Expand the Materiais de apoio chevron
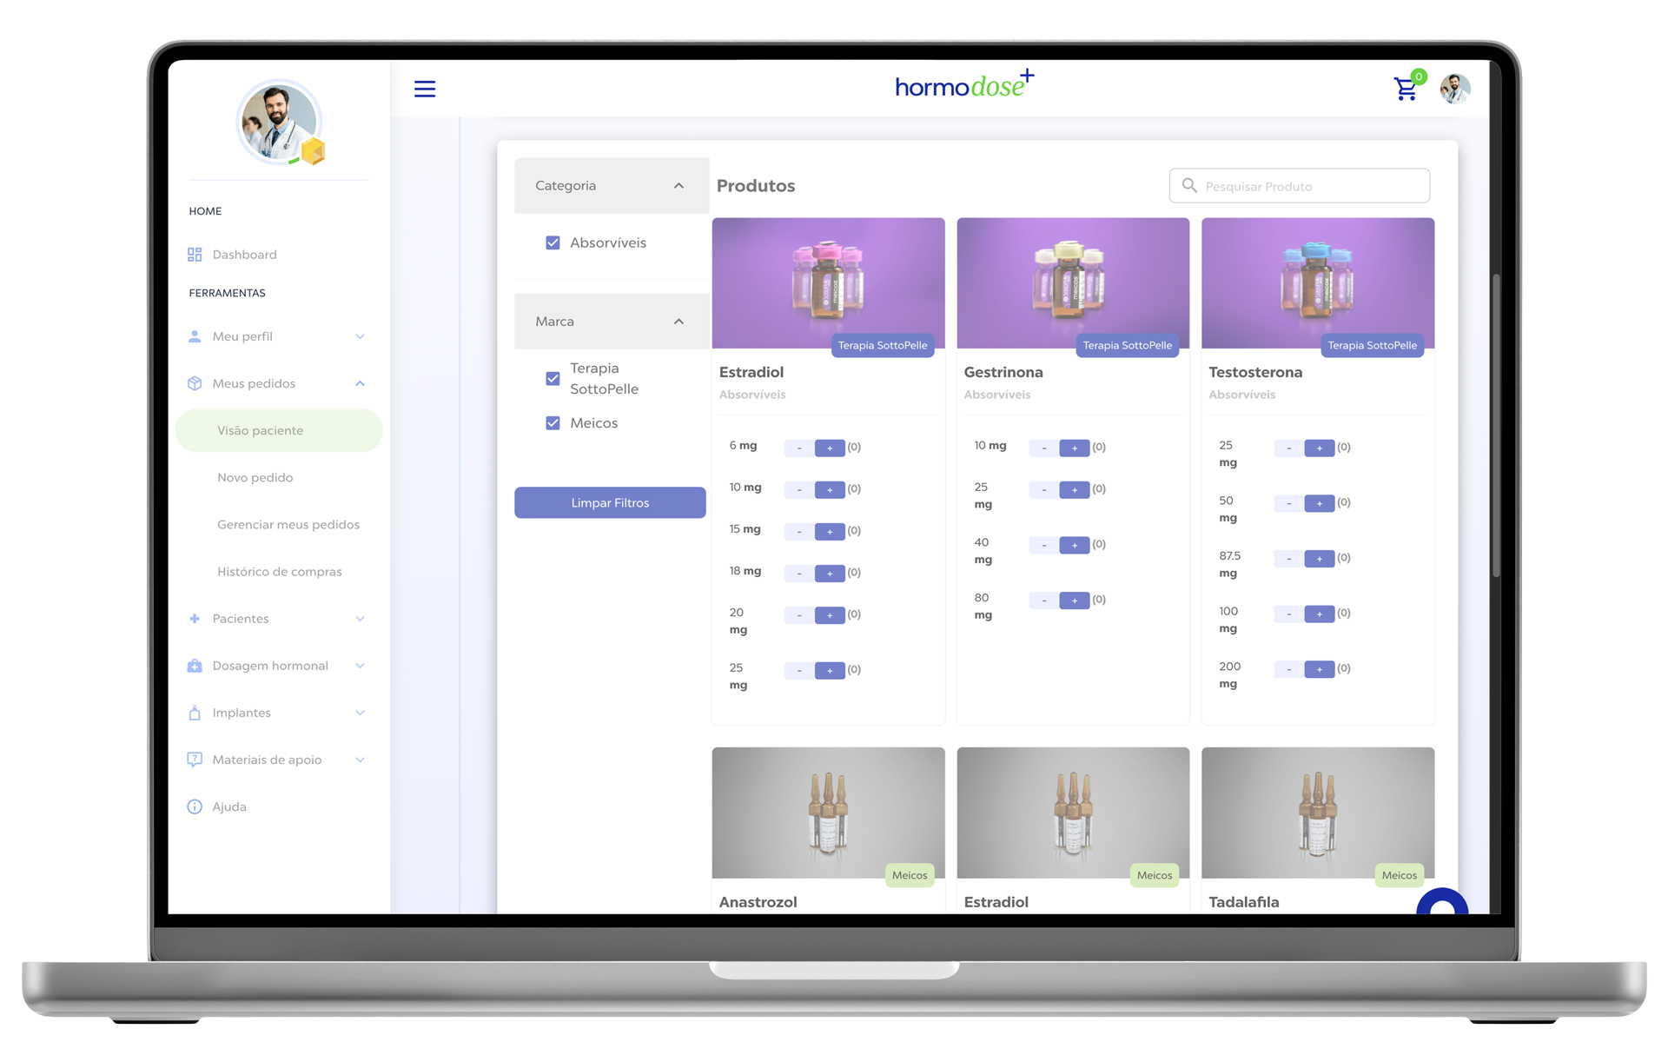This screenshot has width=1668, height=1062. (x=360, y=760)
